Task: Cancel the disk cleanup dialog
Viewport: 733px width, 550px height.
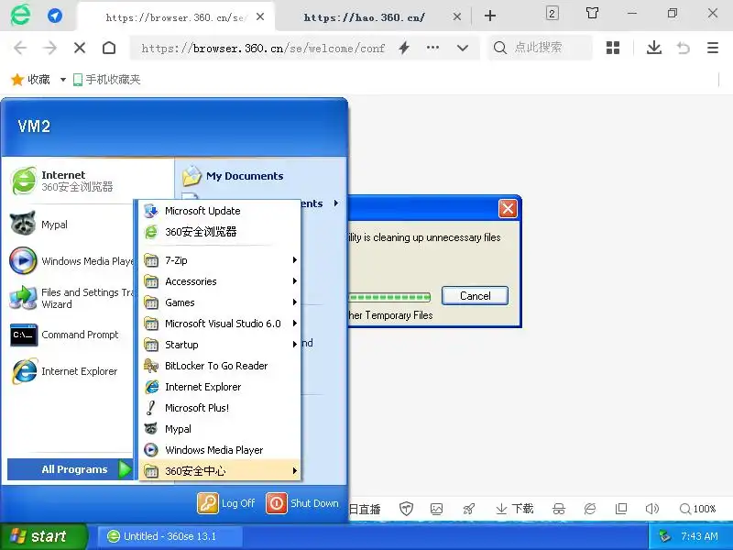Action: (475, 295)
